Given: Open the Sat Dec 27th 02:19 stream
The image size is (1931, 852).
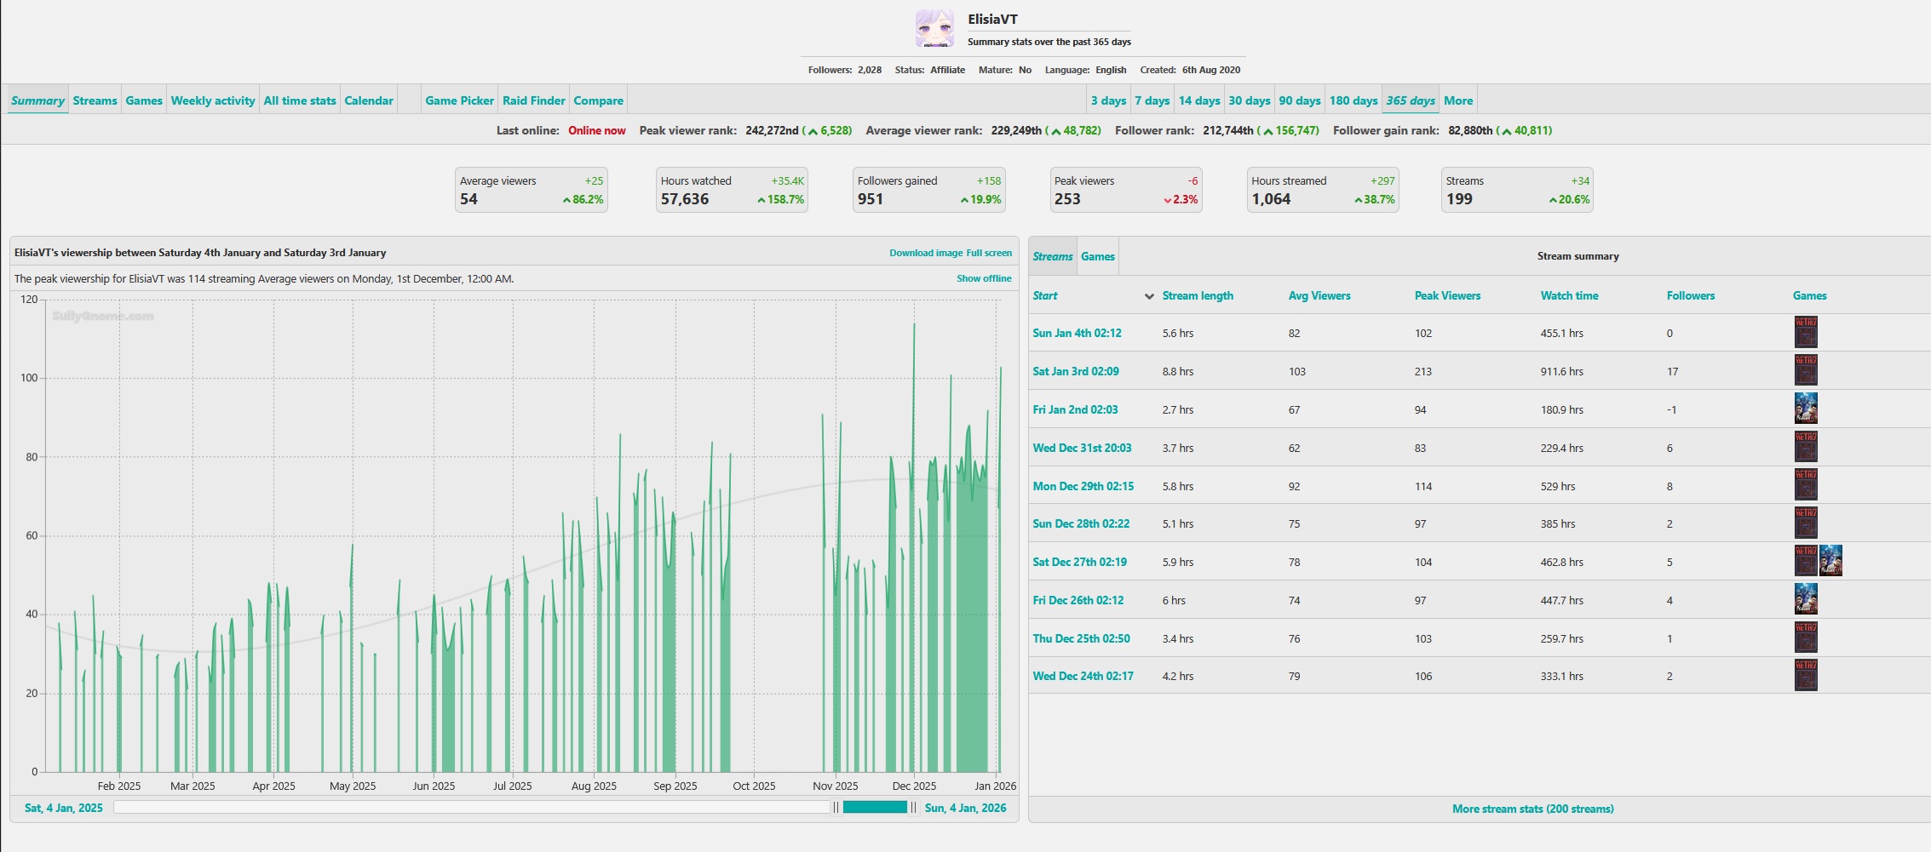Looking at the screenshot, I should point(1079,562).
